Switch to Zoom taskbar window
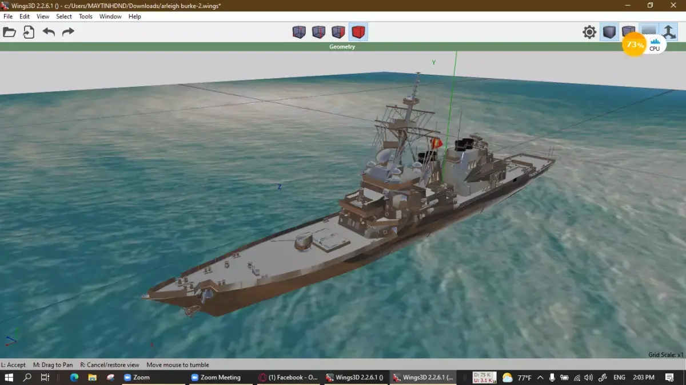This screenshot has height=385, width=686. [154, 377]
